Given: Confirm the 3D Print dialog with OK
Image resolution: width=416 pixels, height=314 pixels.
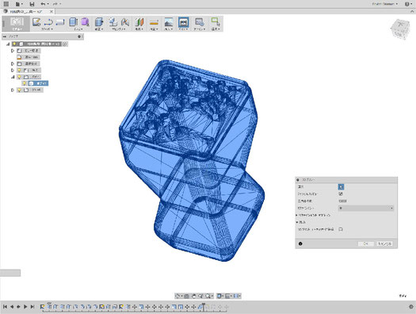Looking at the screenshot, I should point(365,243).
